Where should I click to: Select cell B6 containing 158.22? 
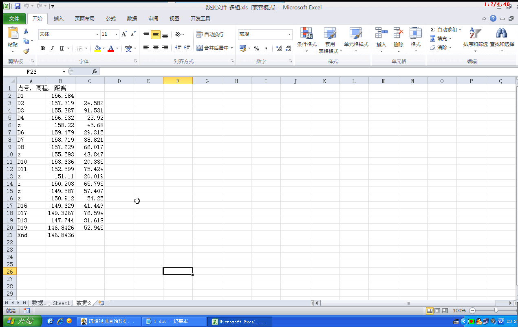60,125
